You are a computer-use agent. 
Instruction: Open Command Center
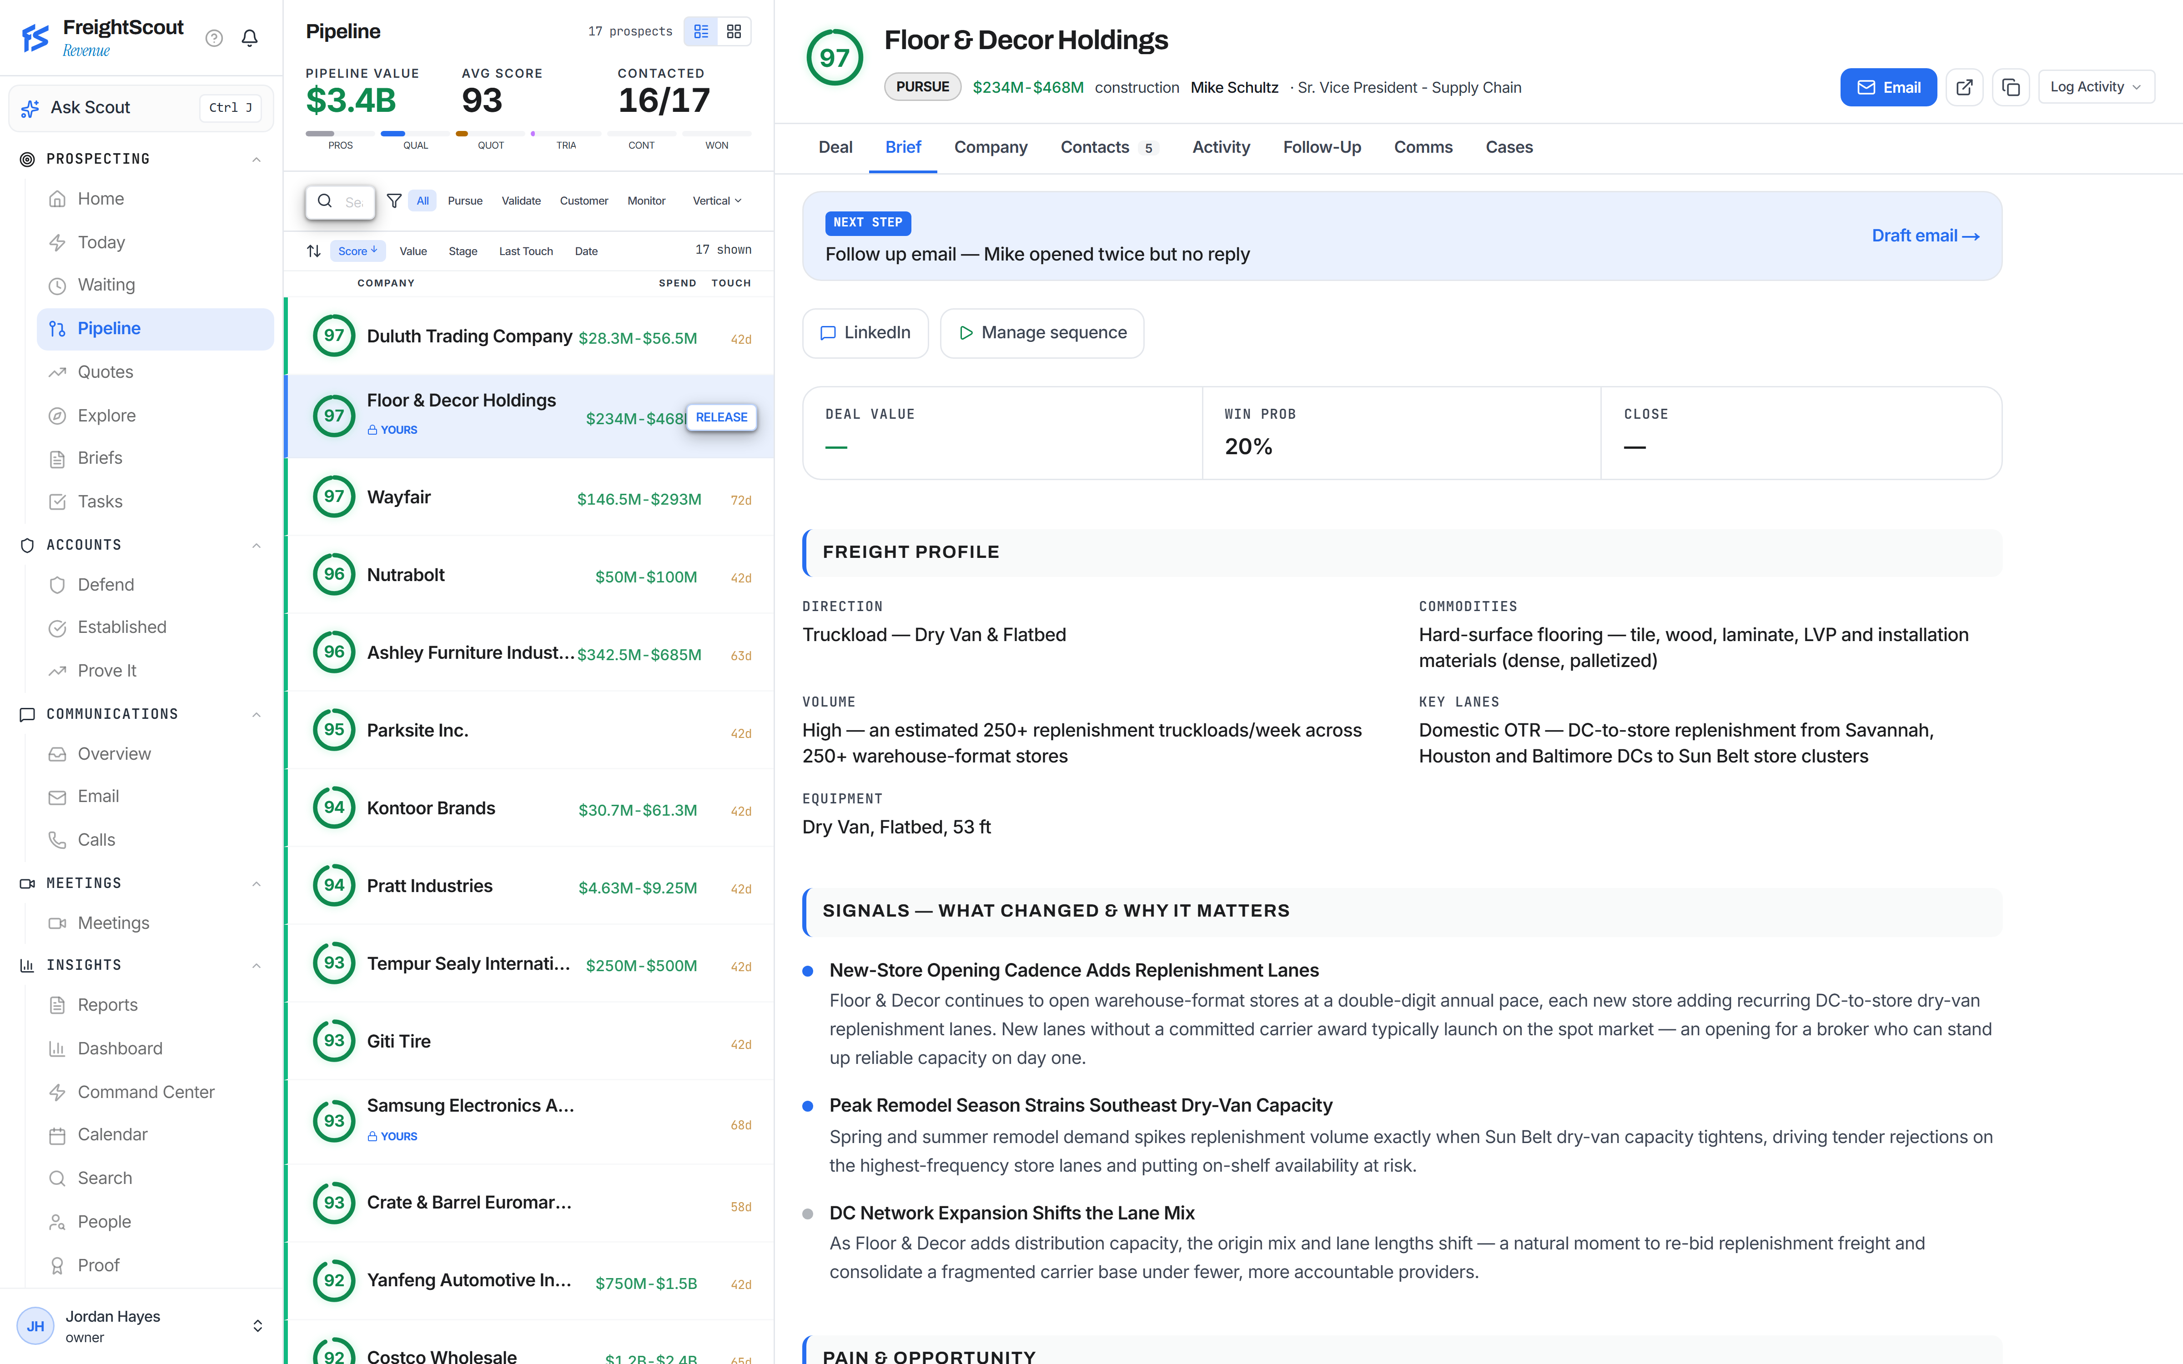pos(155,1092)
